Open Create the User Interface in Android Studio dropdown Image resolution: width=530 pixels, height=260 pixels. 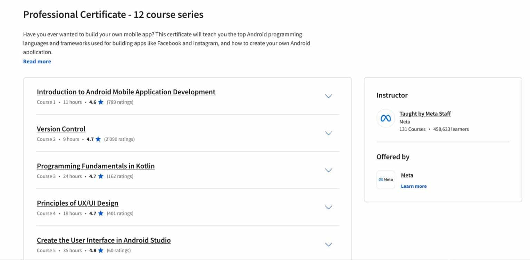coord(328,245)
